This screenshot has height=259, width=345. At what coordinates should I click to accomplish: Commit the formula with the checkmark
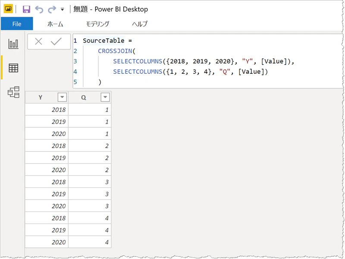(56, 41)
